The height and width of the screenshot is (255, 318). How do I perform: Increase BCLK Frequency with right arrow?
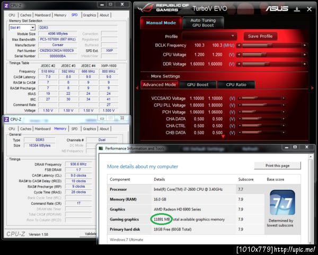pyautogui.click(x=305, y=45)
